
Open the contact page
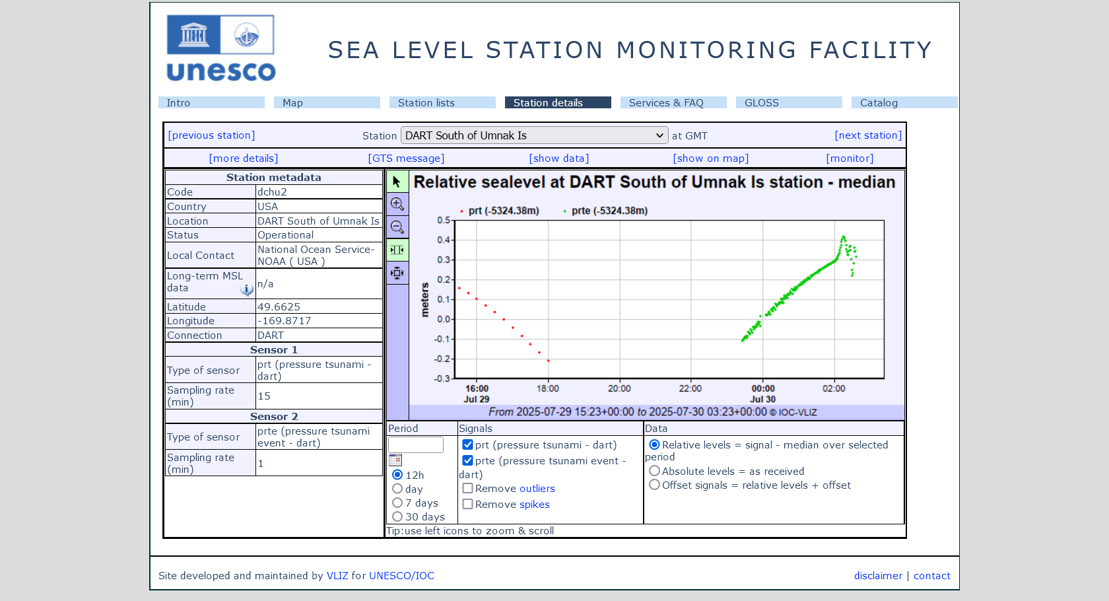point(932,576)
